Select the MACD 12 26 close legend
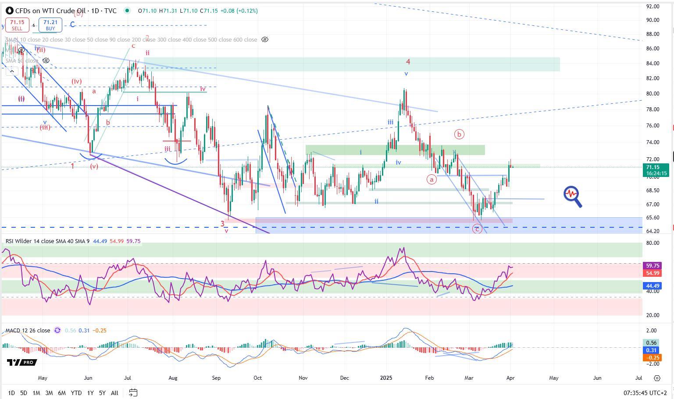The width and height of the screenshot is (674, 399). (x=27, y=330)
